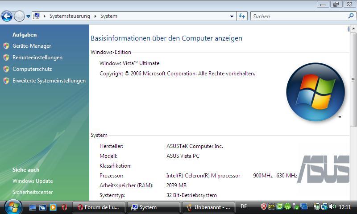Click the shield icon beside Remoteeinstellungen
This screenshot has height=214, width=357.
tap(6, 58)
